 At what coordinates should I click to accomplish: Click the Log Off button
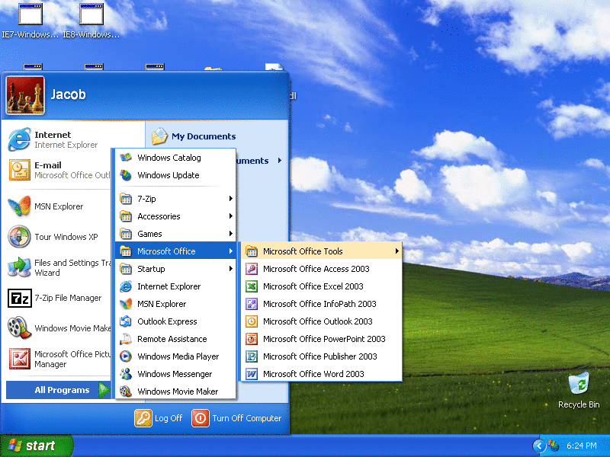pos(159,418)
